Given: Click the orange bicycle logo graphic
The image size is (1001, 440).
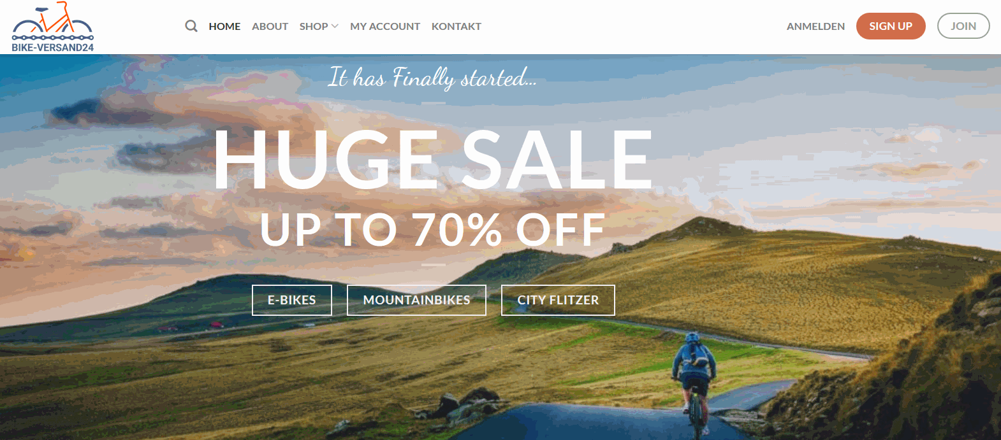Looking at the screenshot, I should [52, 21].
